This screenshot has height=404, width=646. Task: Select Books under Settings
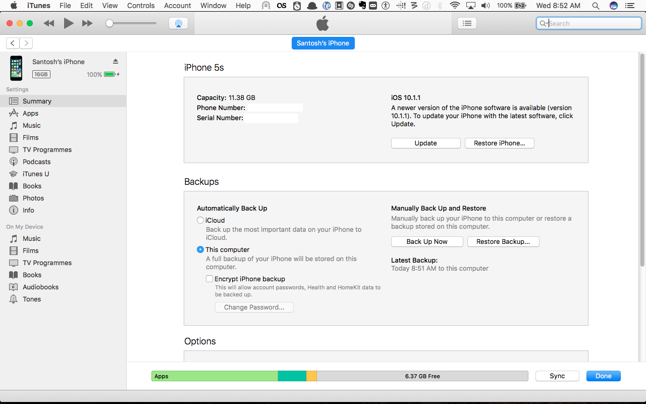point(63,186)
